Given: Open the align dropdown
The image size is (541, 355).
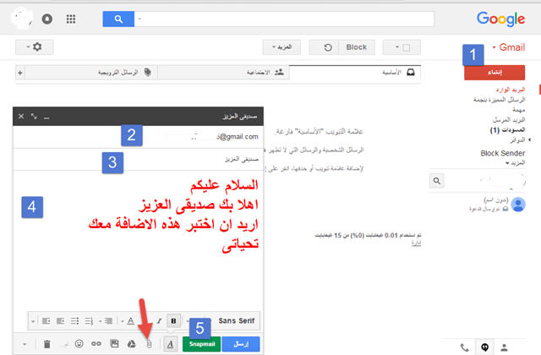Looking at the screenshot, I should coord(106,321).
